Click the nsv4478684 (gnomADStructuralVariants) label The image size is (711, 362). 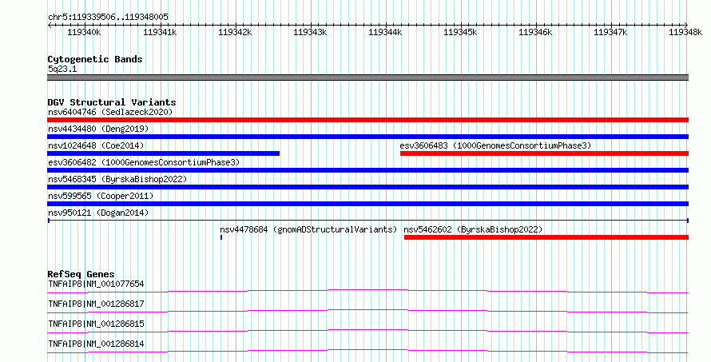[x=308, y=229]
